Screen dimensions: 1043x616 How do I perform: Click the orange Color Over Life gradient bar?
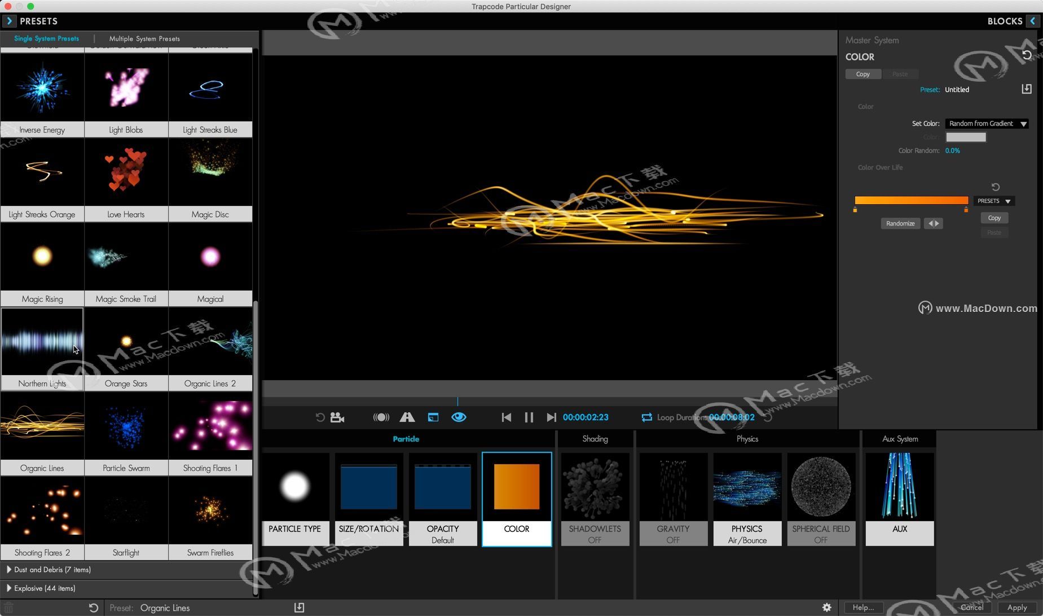(x=910, y=200)
